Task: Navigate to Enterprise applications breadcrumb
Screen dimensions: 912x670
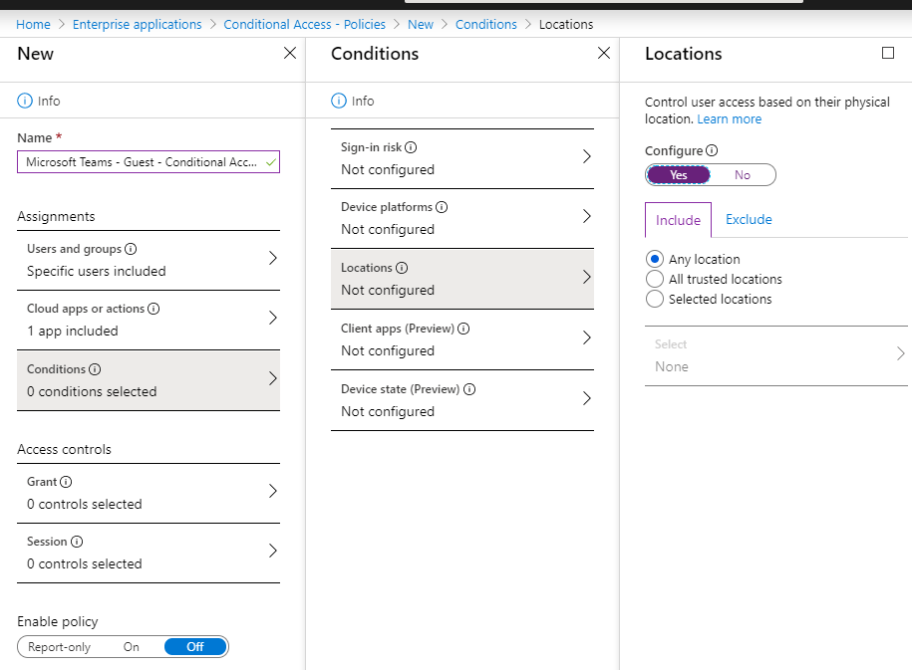Action: (137, 24)
